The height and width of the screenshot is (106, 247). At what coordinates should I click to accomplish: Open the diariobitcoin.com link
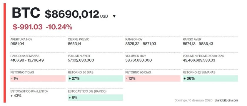pos(226,100)
